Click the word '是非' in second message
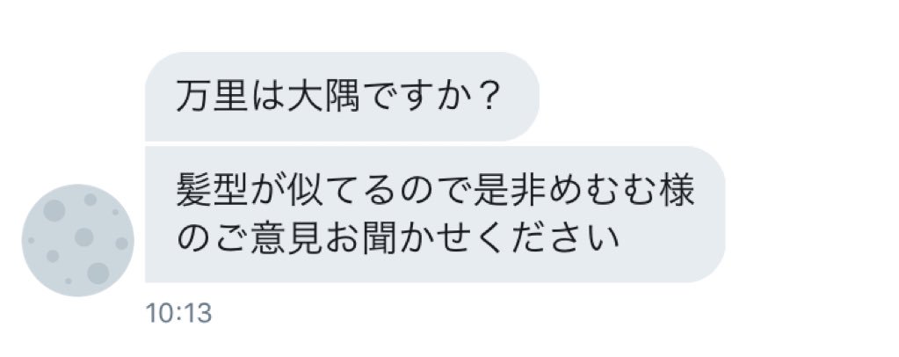The image size is (899, 357). click(x=509, y=191)
